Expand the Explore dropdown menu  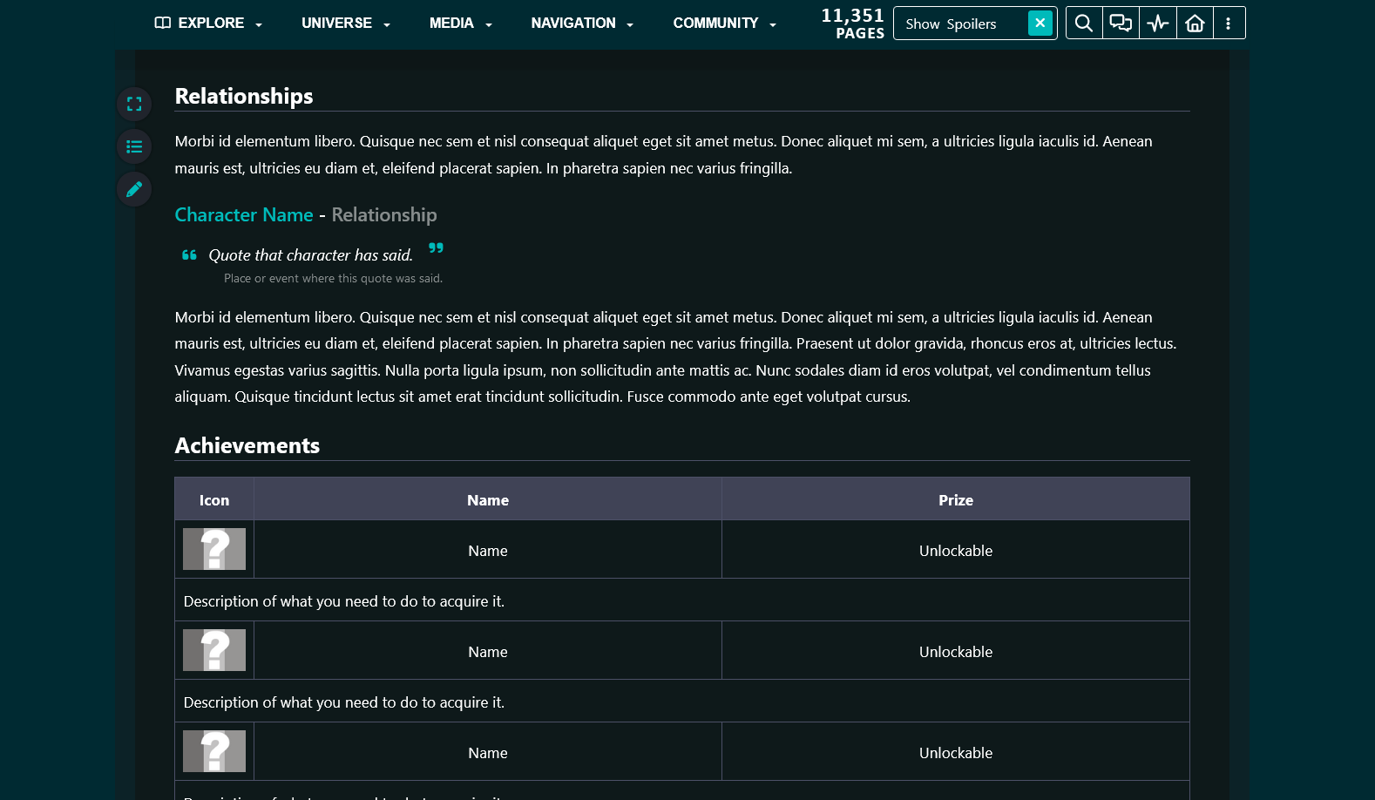209,24
